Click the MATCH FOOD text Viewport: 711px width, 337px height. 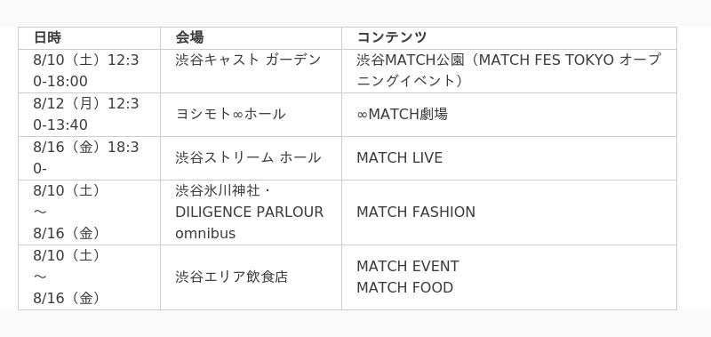(404, 287)
